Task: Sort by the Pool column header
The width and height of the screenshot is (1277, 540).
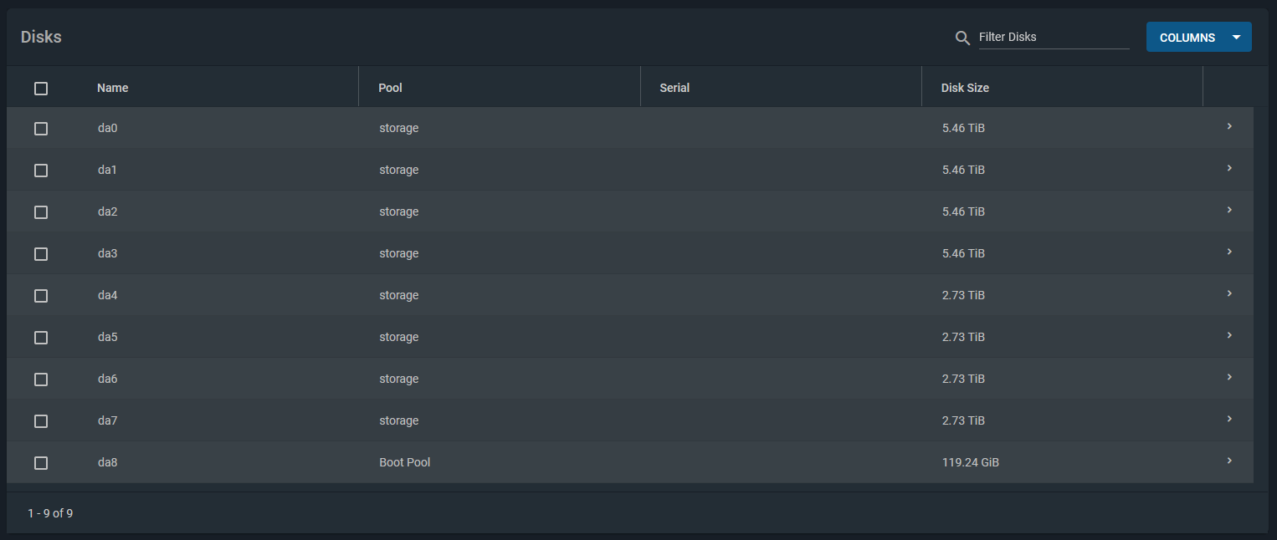Action: (391, 88)
